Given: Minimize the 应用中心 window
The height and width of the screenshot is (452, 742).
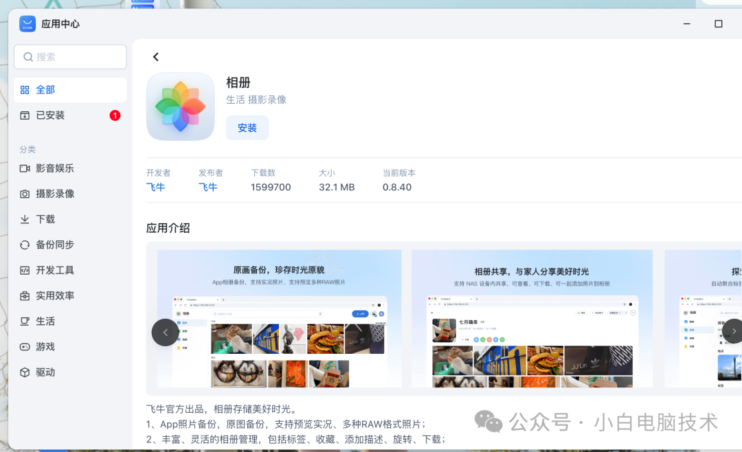Looking at the screenshot, I should pyautogui.click(x=686, y=23).
